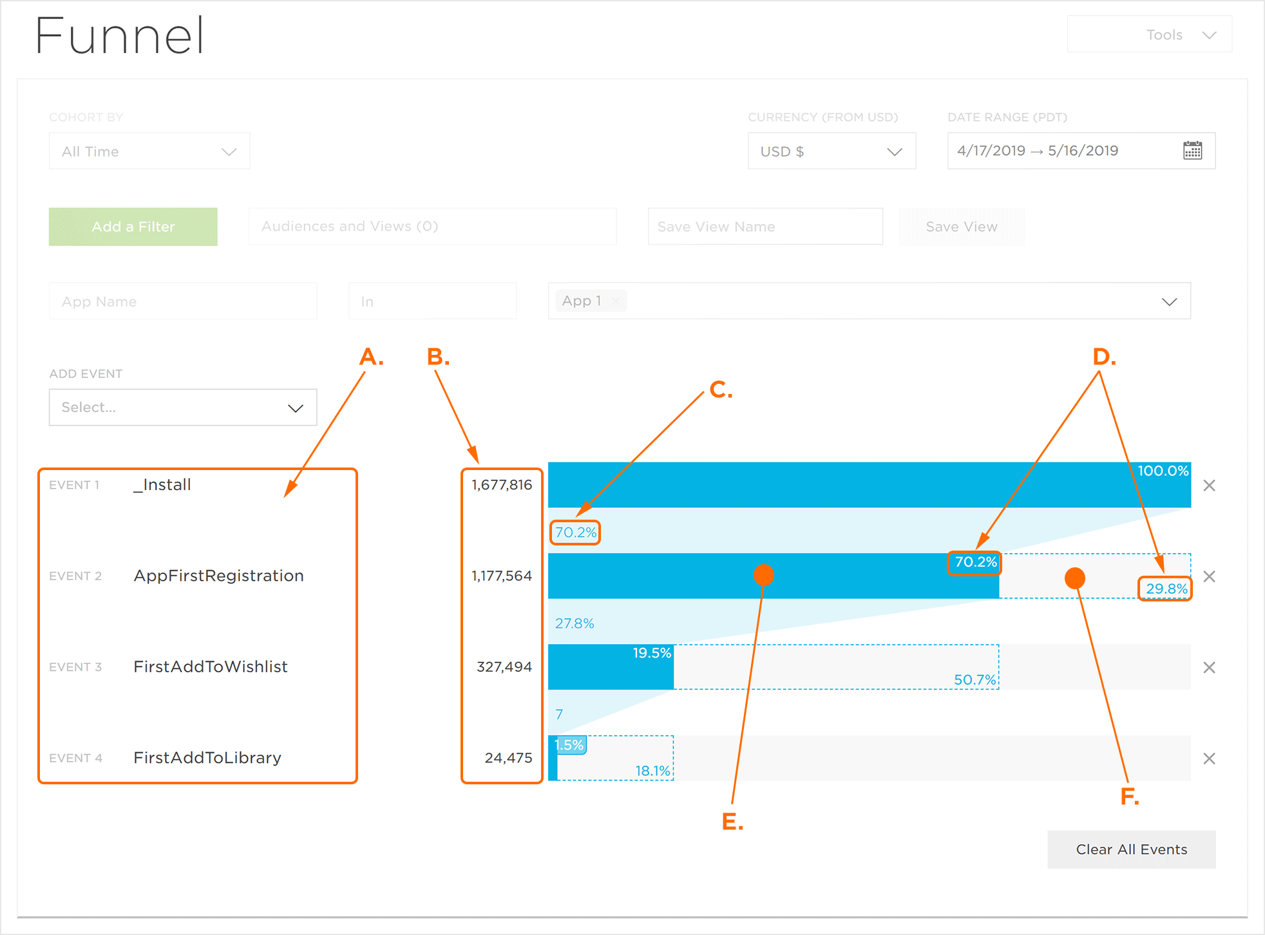Remove the AppFirstRegistration event row
Viewport: 1265px width, 935px height.
[x=1209, y=576]
